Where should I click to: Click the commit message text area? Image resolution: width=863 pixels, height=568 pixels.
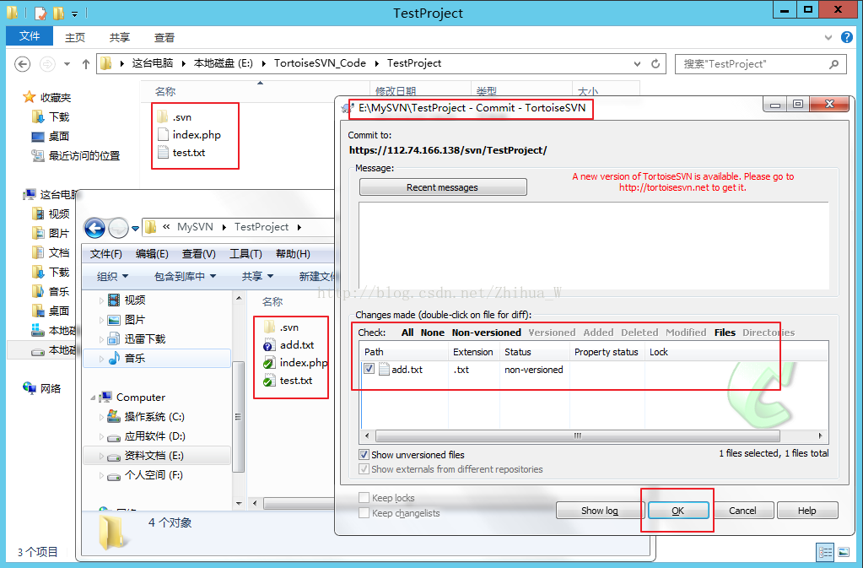pos(593,246)
